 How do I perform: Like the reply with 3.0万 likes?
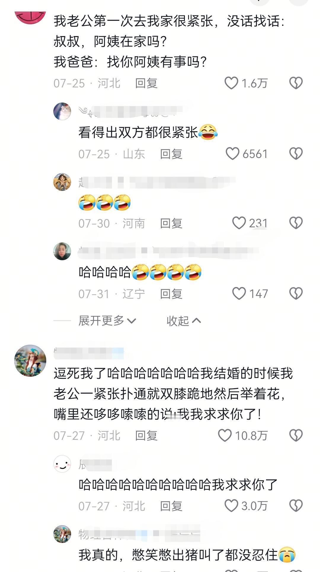click(231, 506)
